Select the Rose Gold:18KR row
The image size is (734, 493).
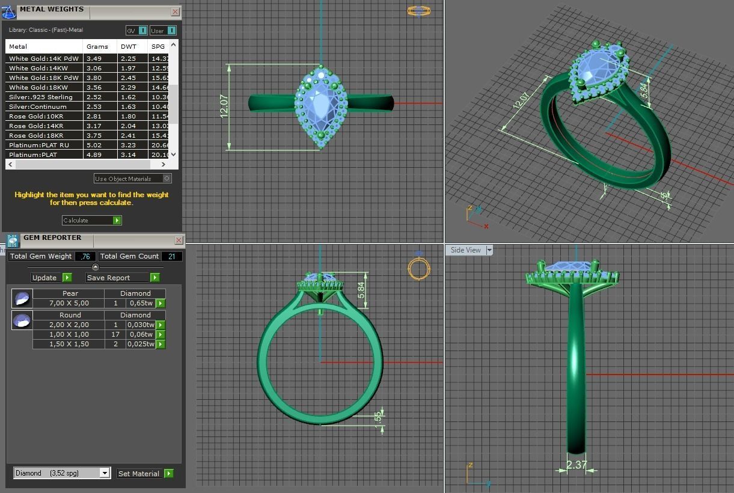coord(88,136)
